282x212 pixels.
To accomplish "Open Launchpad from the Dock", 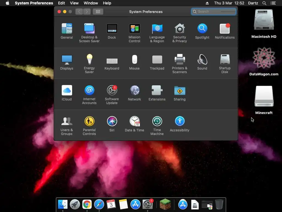I will coord(75,205).
